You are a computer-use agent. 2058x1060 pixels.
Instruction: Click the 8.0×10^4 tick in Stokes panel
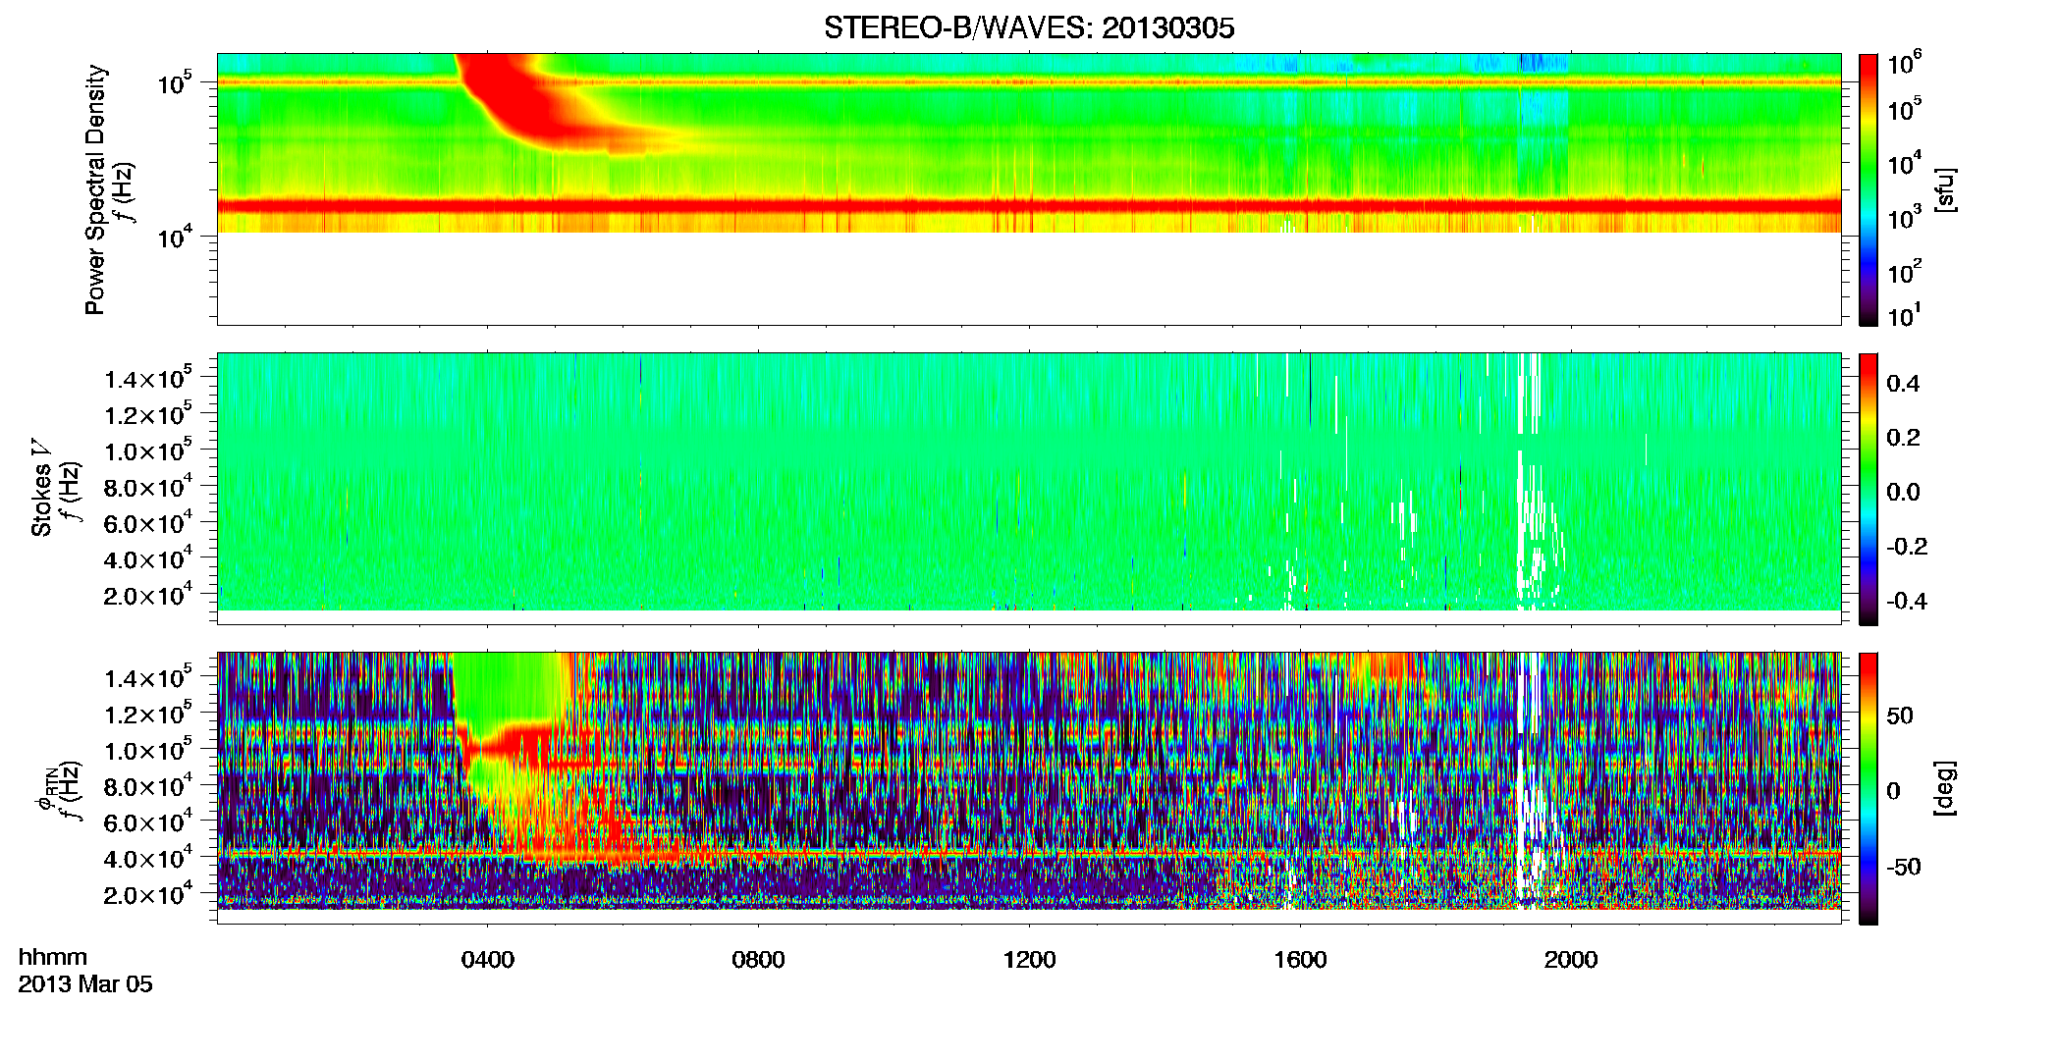point(147,488)
